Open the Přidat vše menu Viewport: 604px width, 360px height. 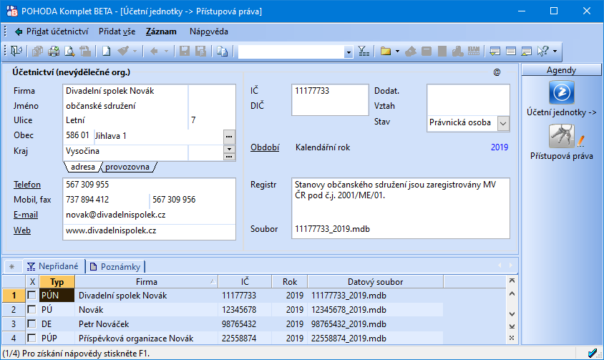[117, 31]
